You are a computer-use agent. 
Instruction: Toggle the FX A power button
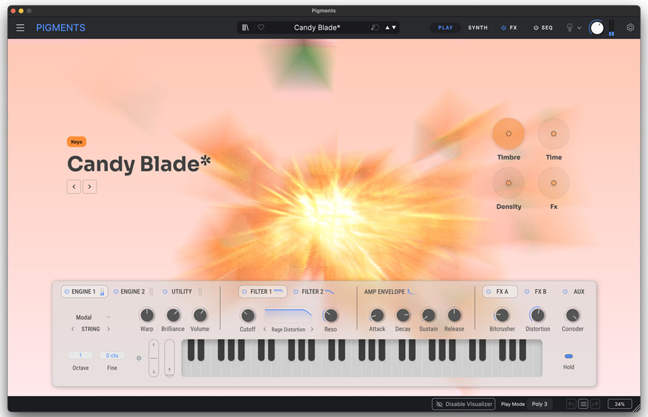coord(489,292)
